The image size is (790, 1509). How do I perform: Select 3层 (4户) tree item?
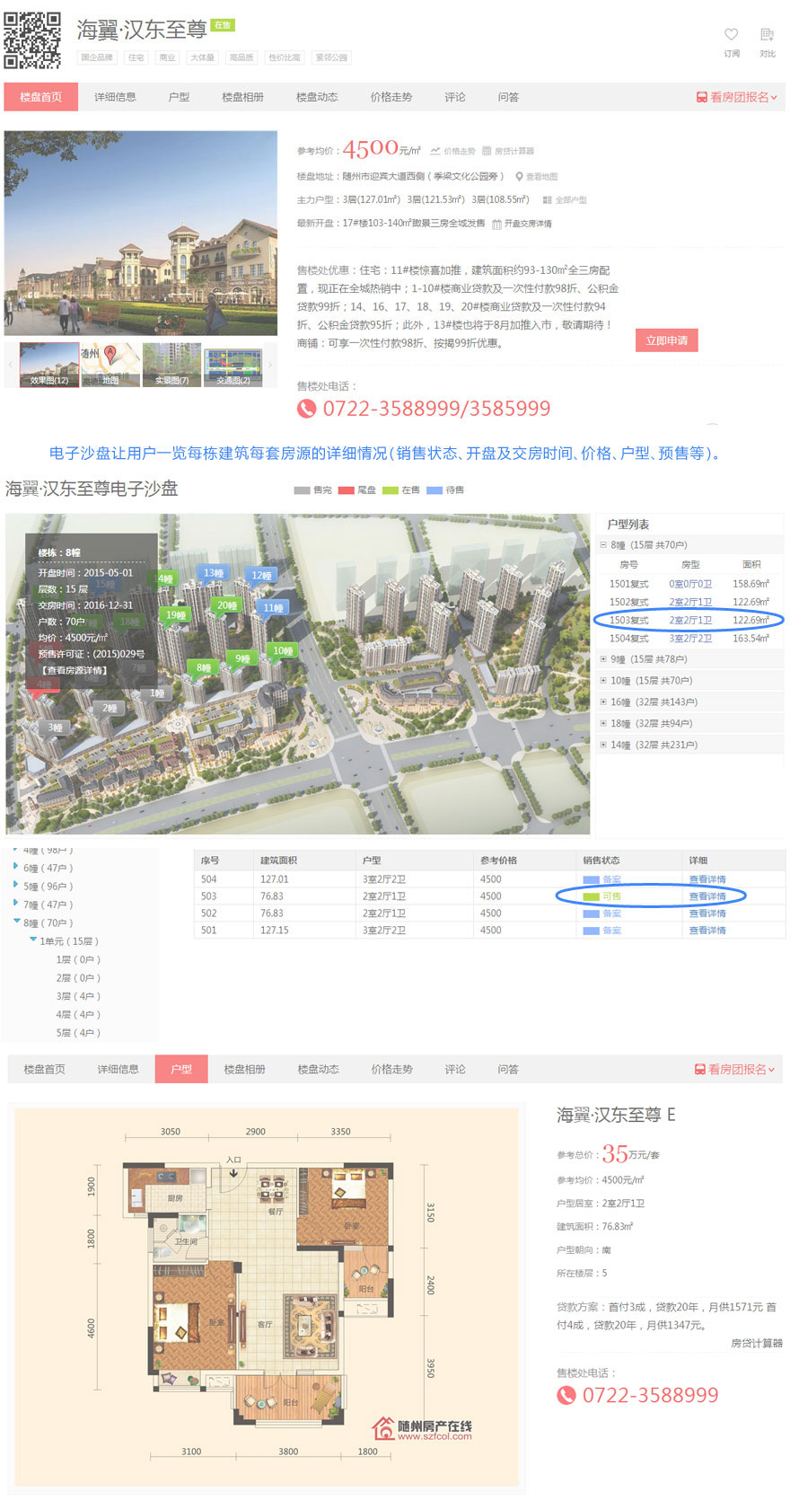(78, 996)
